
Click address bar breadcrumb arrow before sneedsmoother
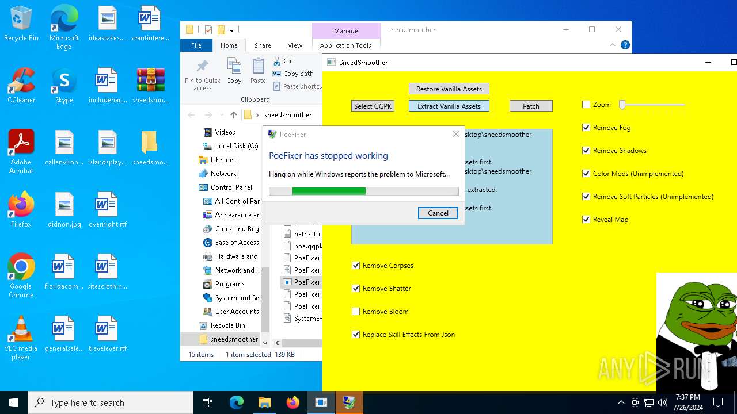(x=257, y=115)
